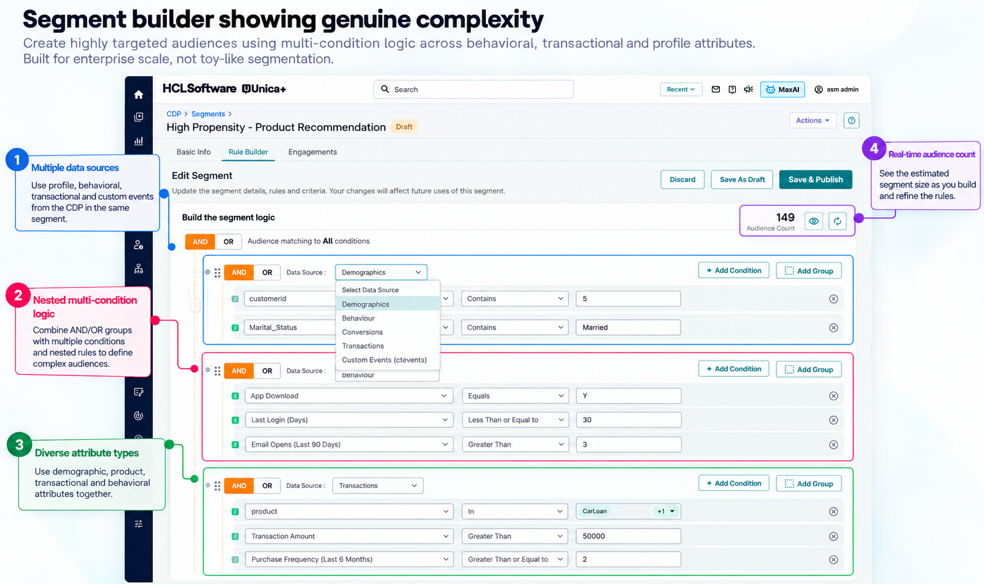
Task: Preview audience with the eye icon
Action: pos(814,221)
